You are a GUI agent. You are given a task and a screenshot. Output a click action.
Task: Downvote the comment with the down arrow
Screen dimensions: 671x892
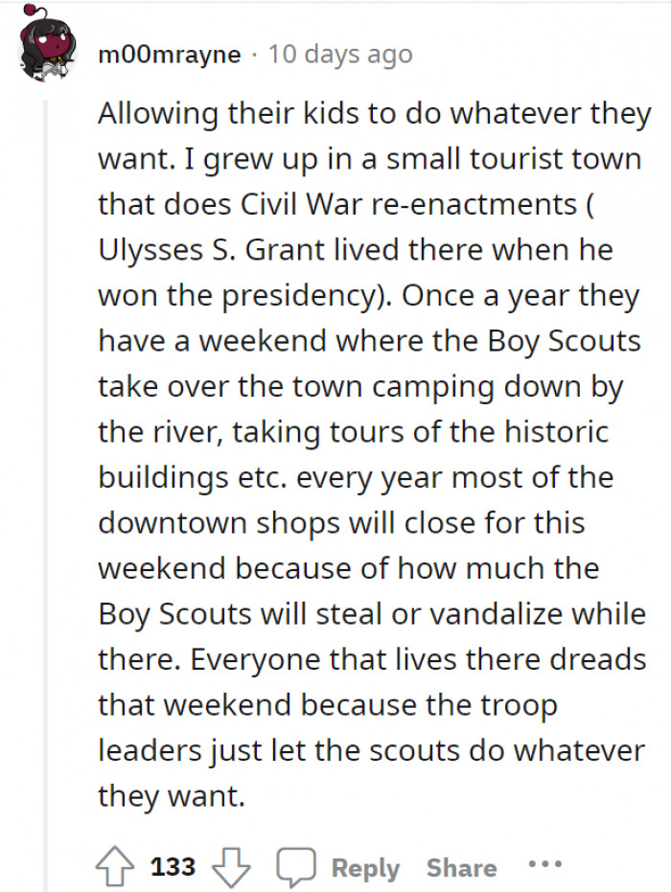click(231, 867)
